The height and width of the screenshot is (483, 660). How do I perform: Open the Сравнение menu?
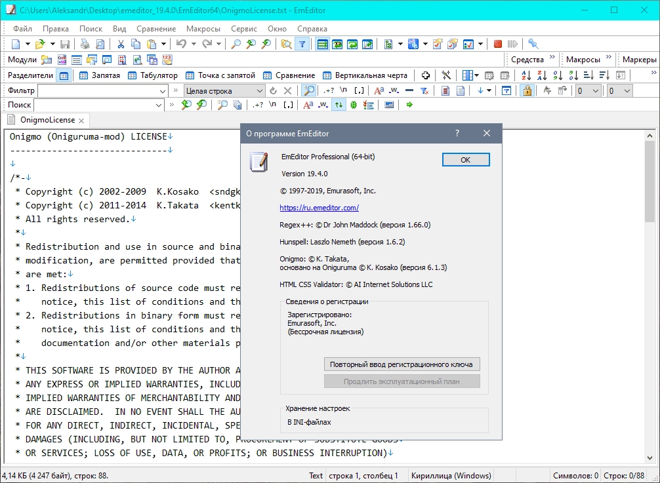(156, 29)
